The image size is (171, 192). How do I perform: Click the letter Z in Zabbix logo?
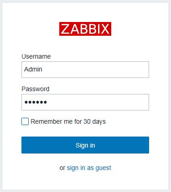pos(66,29)
